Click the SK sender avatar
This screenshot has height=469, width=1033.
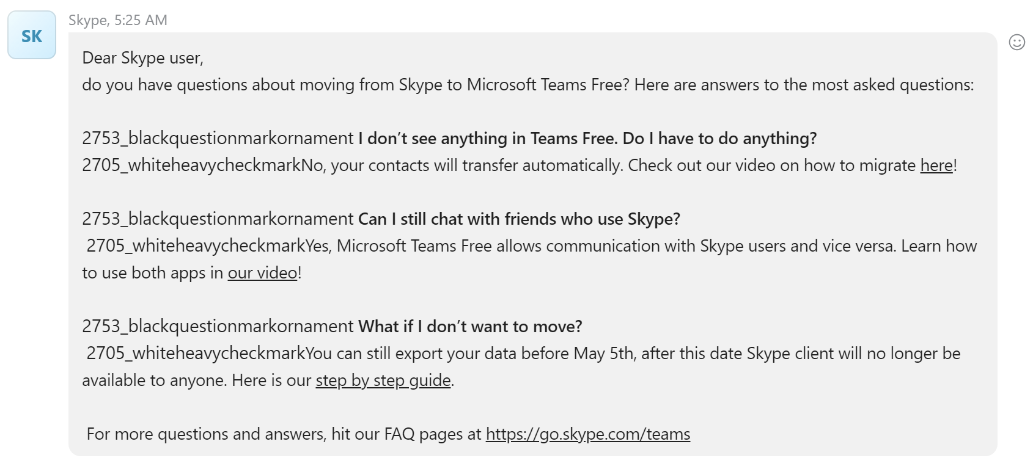(x=32, y=35)
